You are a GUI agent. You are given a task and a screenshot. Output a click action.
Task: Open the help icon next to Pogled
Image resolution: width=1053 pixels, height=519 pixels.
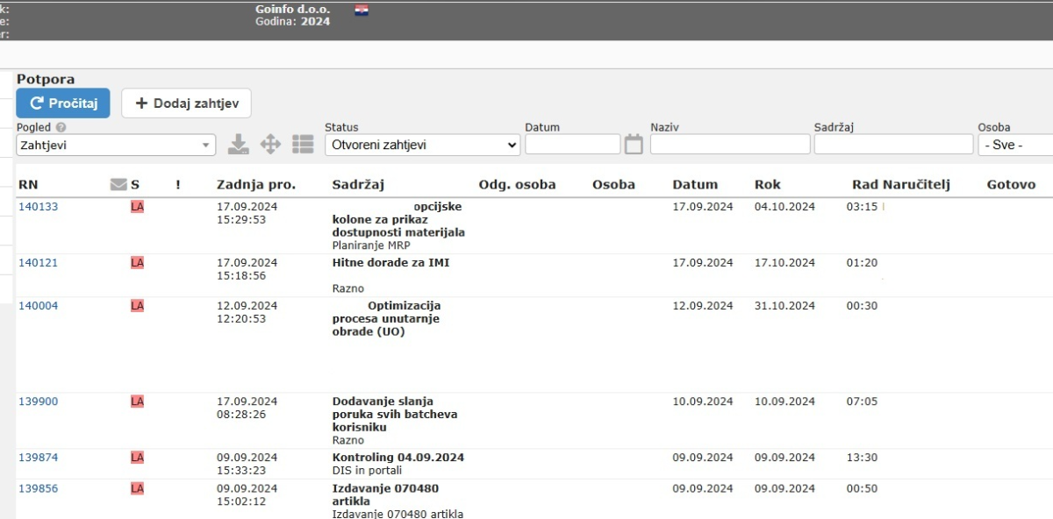(61, 128)
